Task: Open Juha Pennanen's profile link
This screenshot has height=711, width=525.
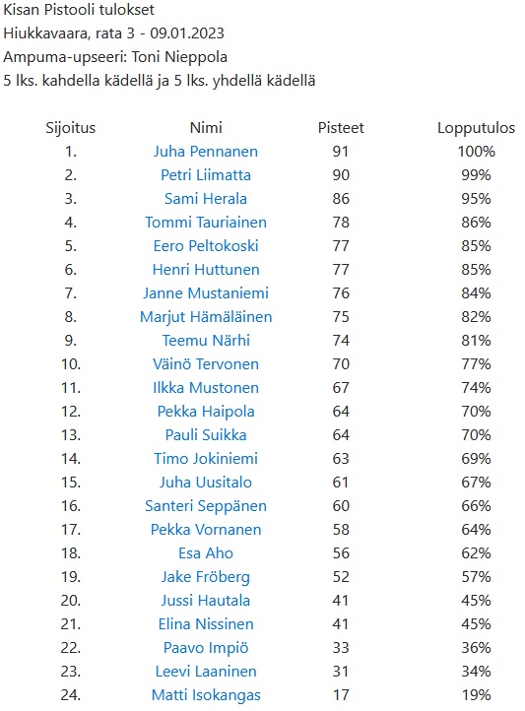Action: tap(206, 152)
